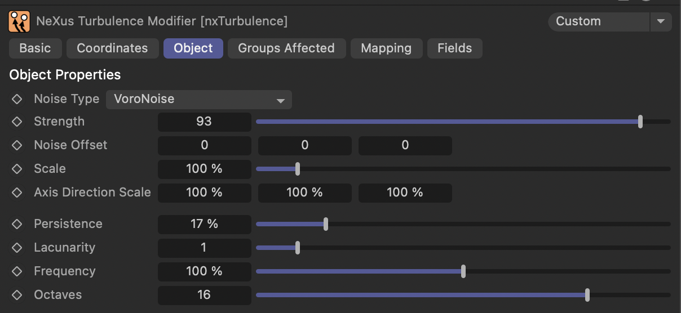
Task: Go to the Fields tab
Action: 455,48
